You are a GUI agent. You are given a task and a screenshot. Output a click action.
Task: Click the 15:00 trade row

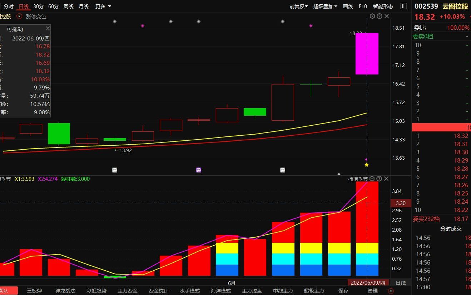[441, 287]
